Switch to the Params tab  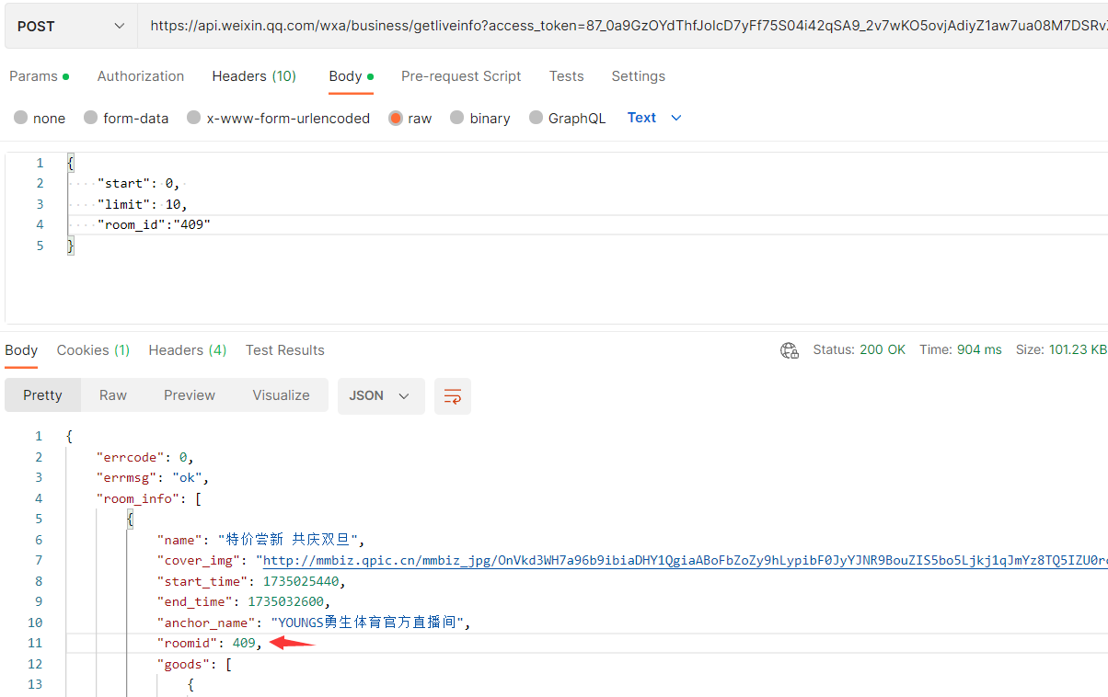point(39,76)
